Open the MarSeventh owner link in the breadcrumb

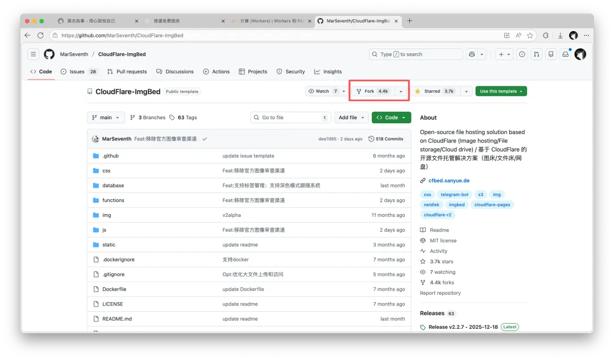74,55
